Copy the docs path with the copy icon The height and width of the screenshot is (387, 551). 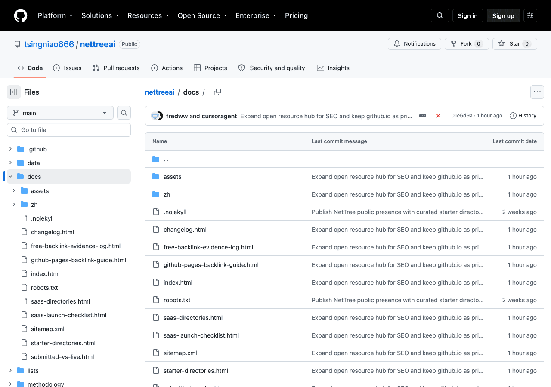[x=217, y=92]
